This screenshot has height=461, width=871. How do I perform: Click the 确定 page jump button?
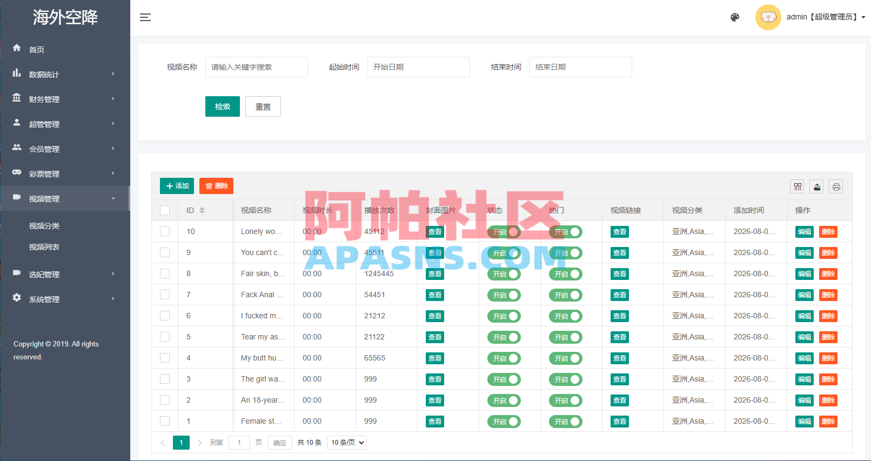(280, 443)
